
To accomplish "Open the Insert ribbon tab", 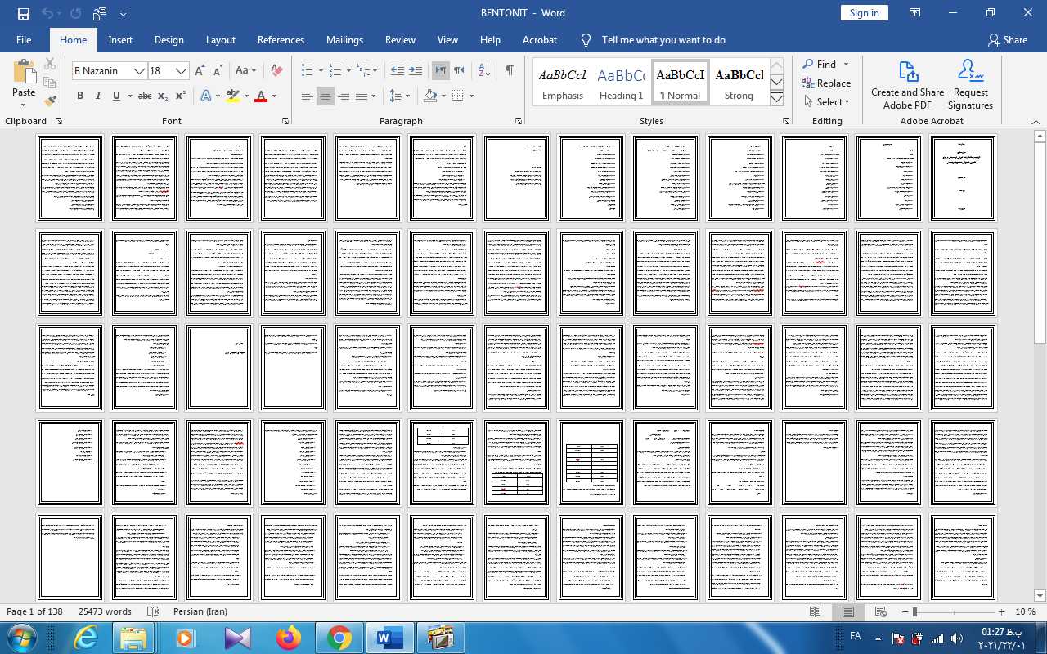I will point(120,40).
